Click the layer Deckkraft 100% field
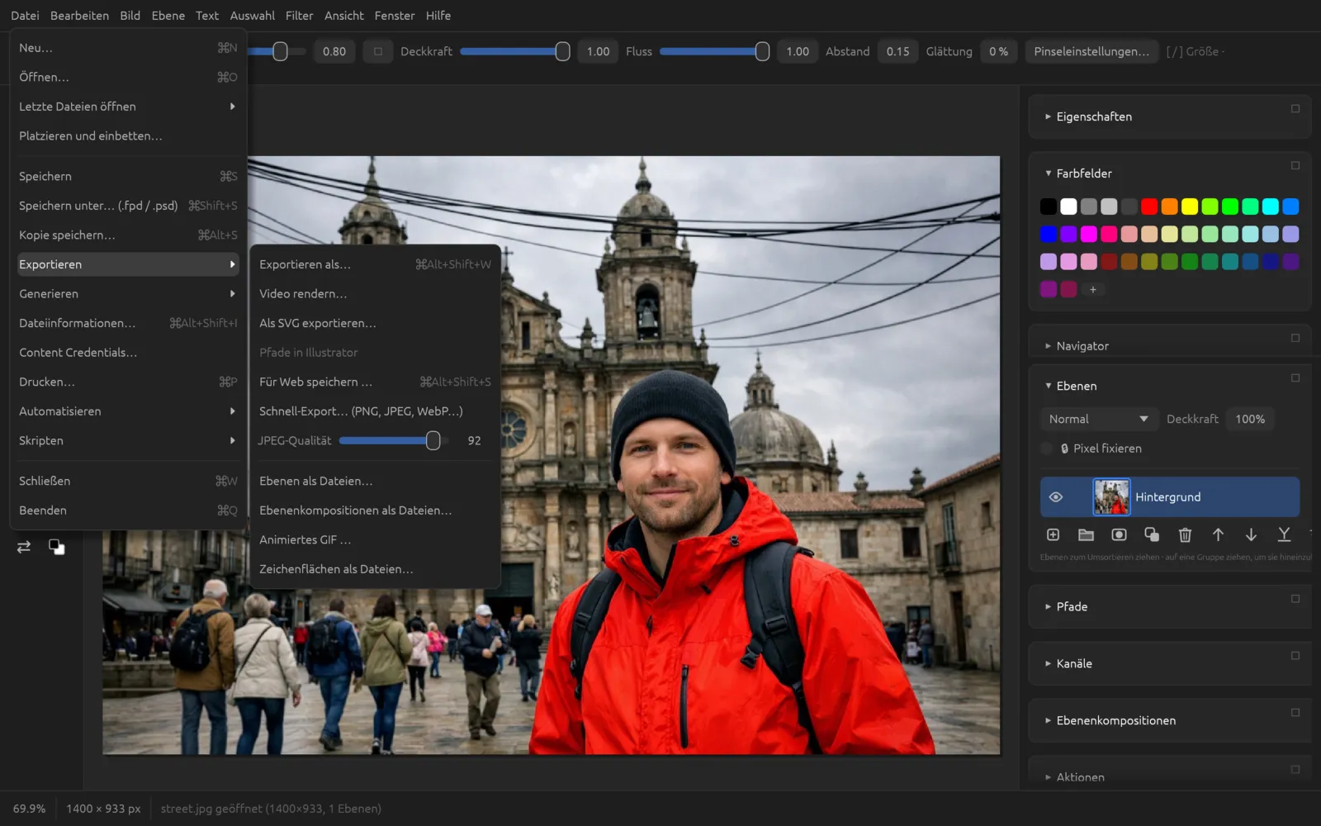Screen dimensions: 1321x826 (1250, 419)
